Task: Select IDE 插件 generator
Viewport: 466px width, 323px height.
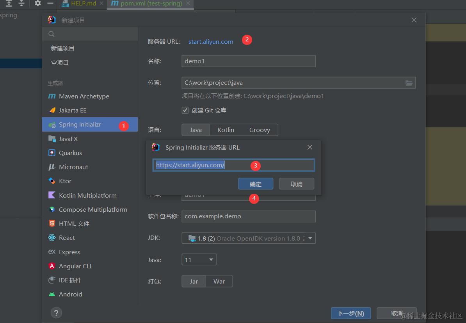Action: pyautogui.click(x=90, y=280)
